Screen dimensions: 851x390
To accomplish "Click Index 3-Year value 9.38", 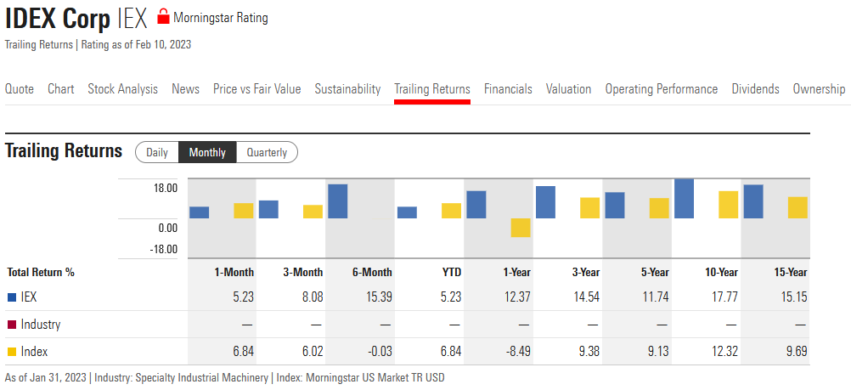I will pyautogui.click(x=589, y=352).
